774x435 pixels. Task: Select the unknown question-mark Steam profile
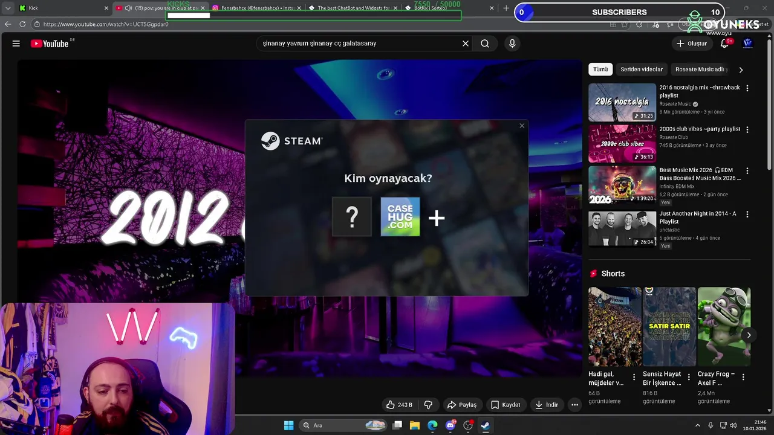coord(352,216)
